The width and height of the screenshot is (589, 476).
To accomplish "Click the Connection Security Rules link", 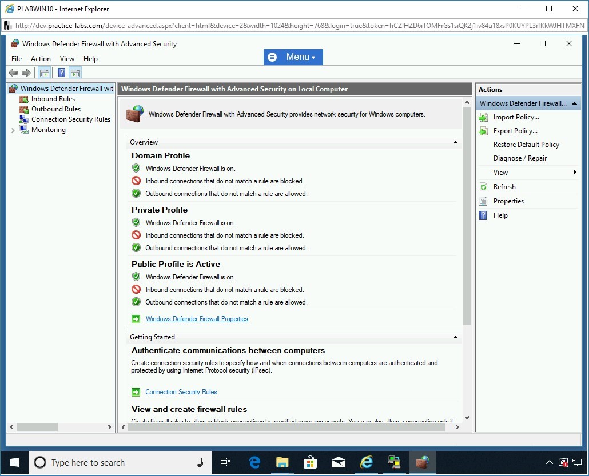I will (x=181, y=392).
